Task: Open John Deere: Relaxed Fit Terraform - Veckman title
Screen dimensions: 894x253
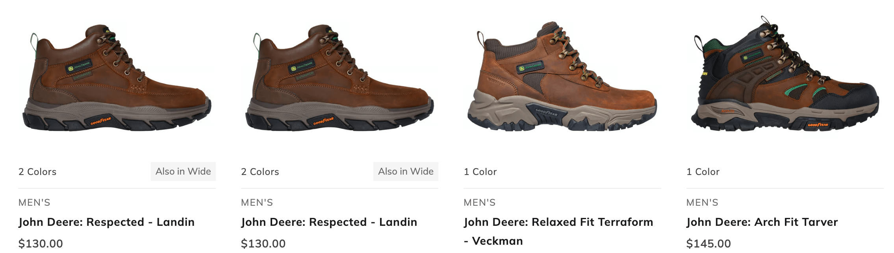Action: pyautogui.click(x=558, y=231)
